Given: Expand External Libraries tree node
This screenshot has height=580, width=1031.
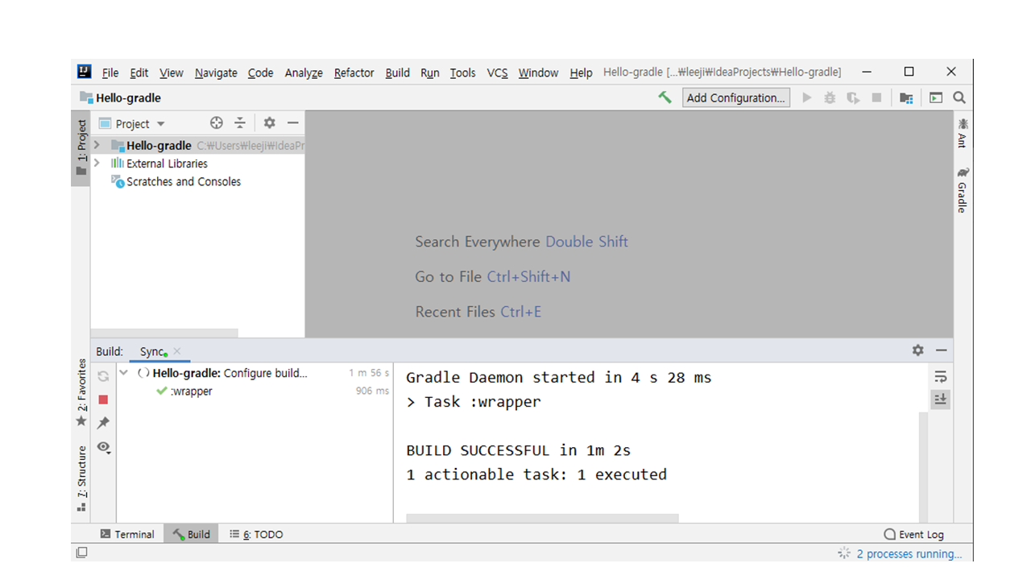Looking at the screenshot, I should coord(97,164).
